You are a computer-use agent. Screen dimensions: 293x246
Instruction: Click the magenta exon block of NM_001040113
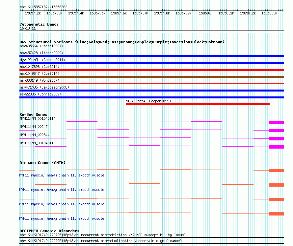click(277, 147)
